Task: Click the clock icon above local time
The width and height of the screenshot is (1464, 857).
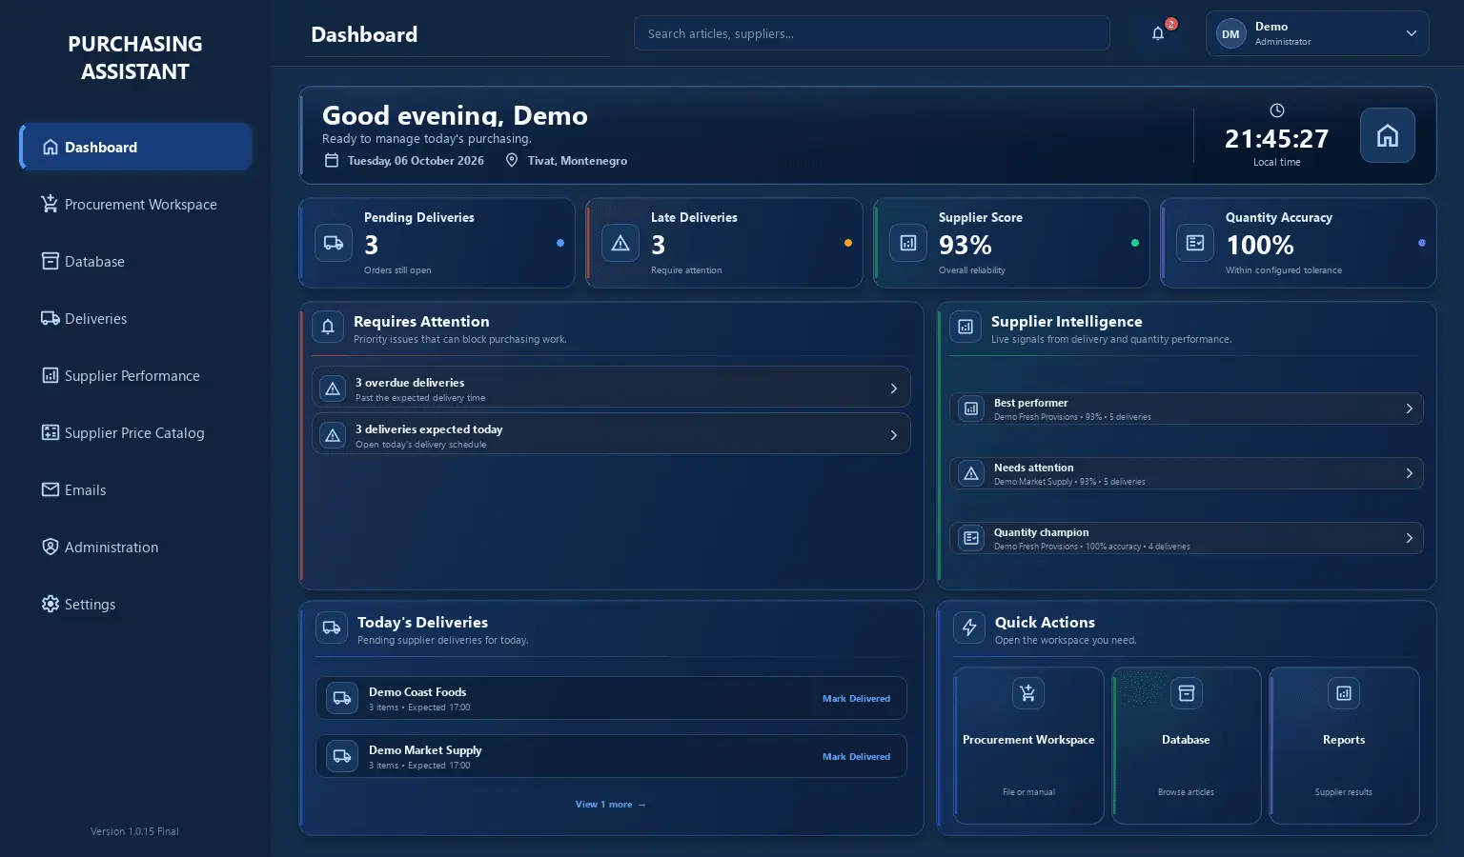Action: click(1277, 110)
